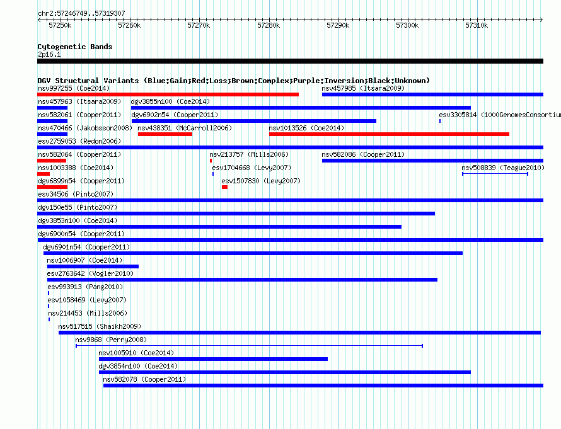Select the 2p16.1 band label
Screen dimensions: 561x429
(x=49, y=54)
